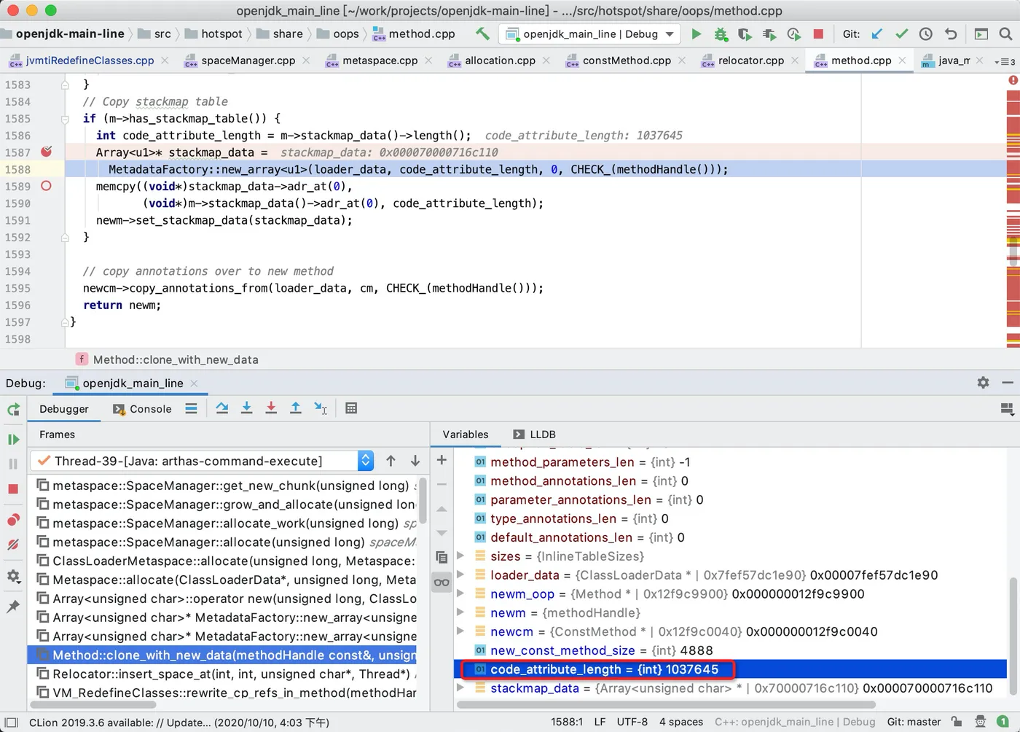Open Search Everywhere magnifier icon
1020x732 pixels.
(x=1005, y=34)
